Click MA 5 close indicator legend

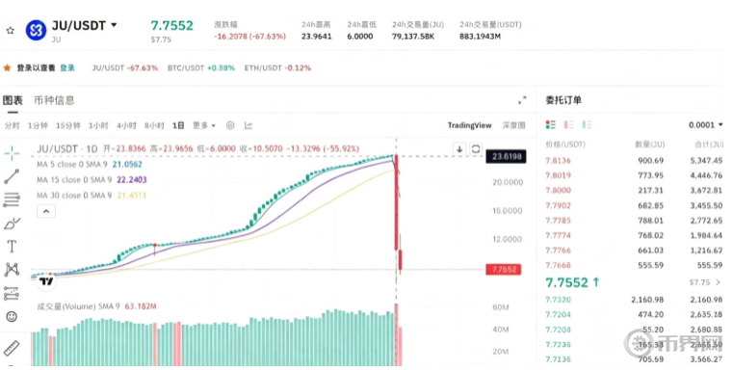click(x=90, y=164)
